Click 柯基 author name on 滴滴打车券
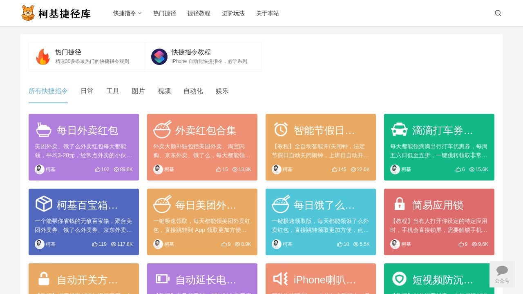Viewport: 523px width, 294px height. 406,169
